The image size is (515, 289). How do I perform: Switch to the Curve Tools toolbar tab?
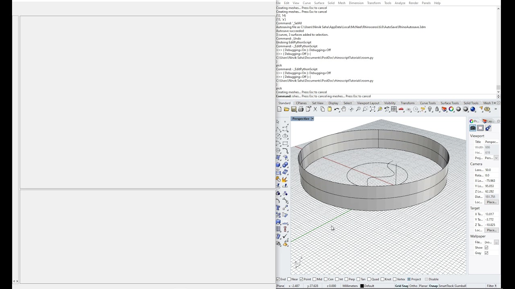(428, 103)
